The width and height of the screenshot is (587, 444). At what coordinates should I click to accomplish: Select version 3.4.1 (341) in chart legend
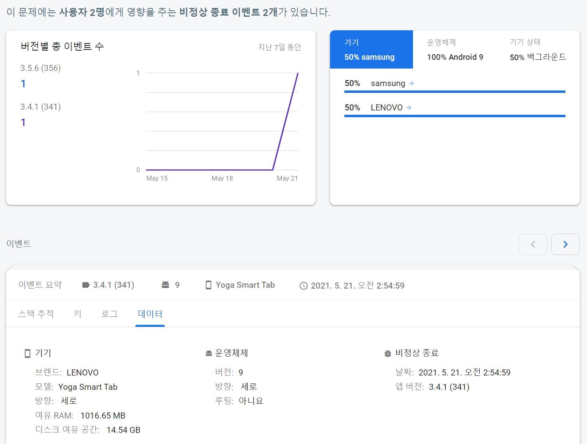[x=41, y=107]
